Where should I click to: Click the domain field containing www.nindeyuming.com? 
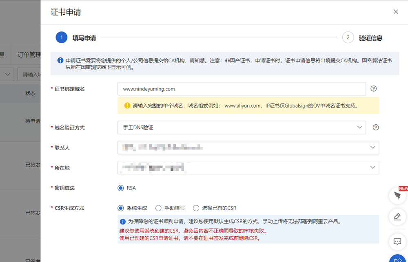[242, 89]
